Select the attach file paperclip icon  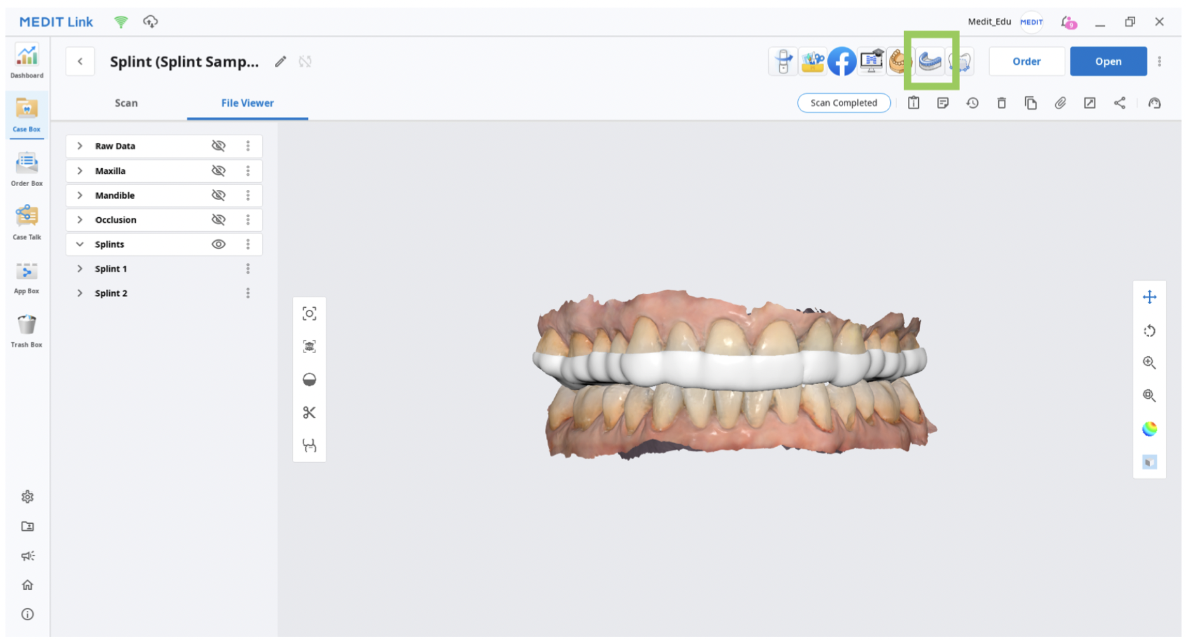pos(1060,103)
